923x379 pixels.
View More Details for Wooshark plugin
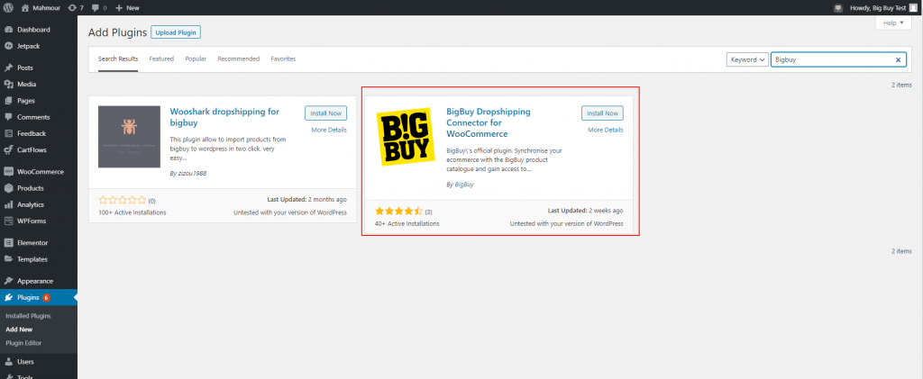(329, 130)
